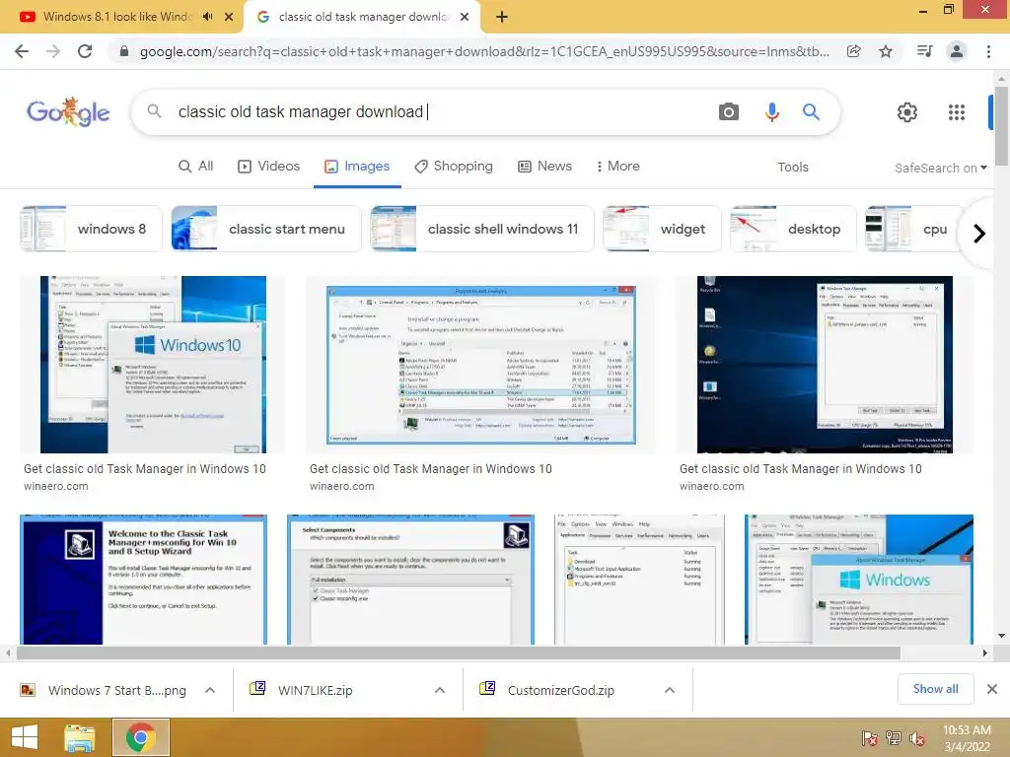Select the widget suggestion chip

pyautogui.click(x=662, y=229)
